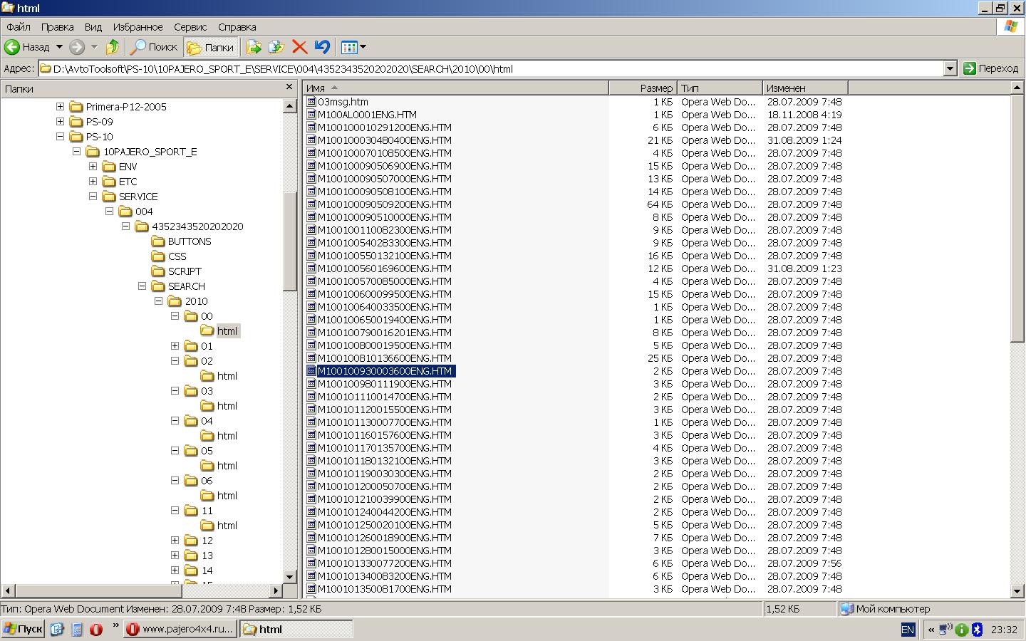This screenshot has width=1026, height=641.
Task: Click the Переход go button
Action: point(991,68)
